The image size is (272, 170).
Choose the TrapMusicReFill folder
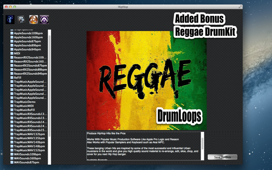pos(22,110)
